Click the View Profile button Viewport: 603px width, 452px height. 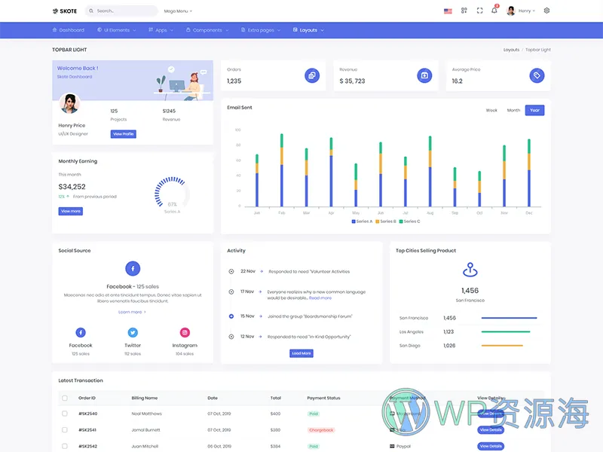pos(124,134)
